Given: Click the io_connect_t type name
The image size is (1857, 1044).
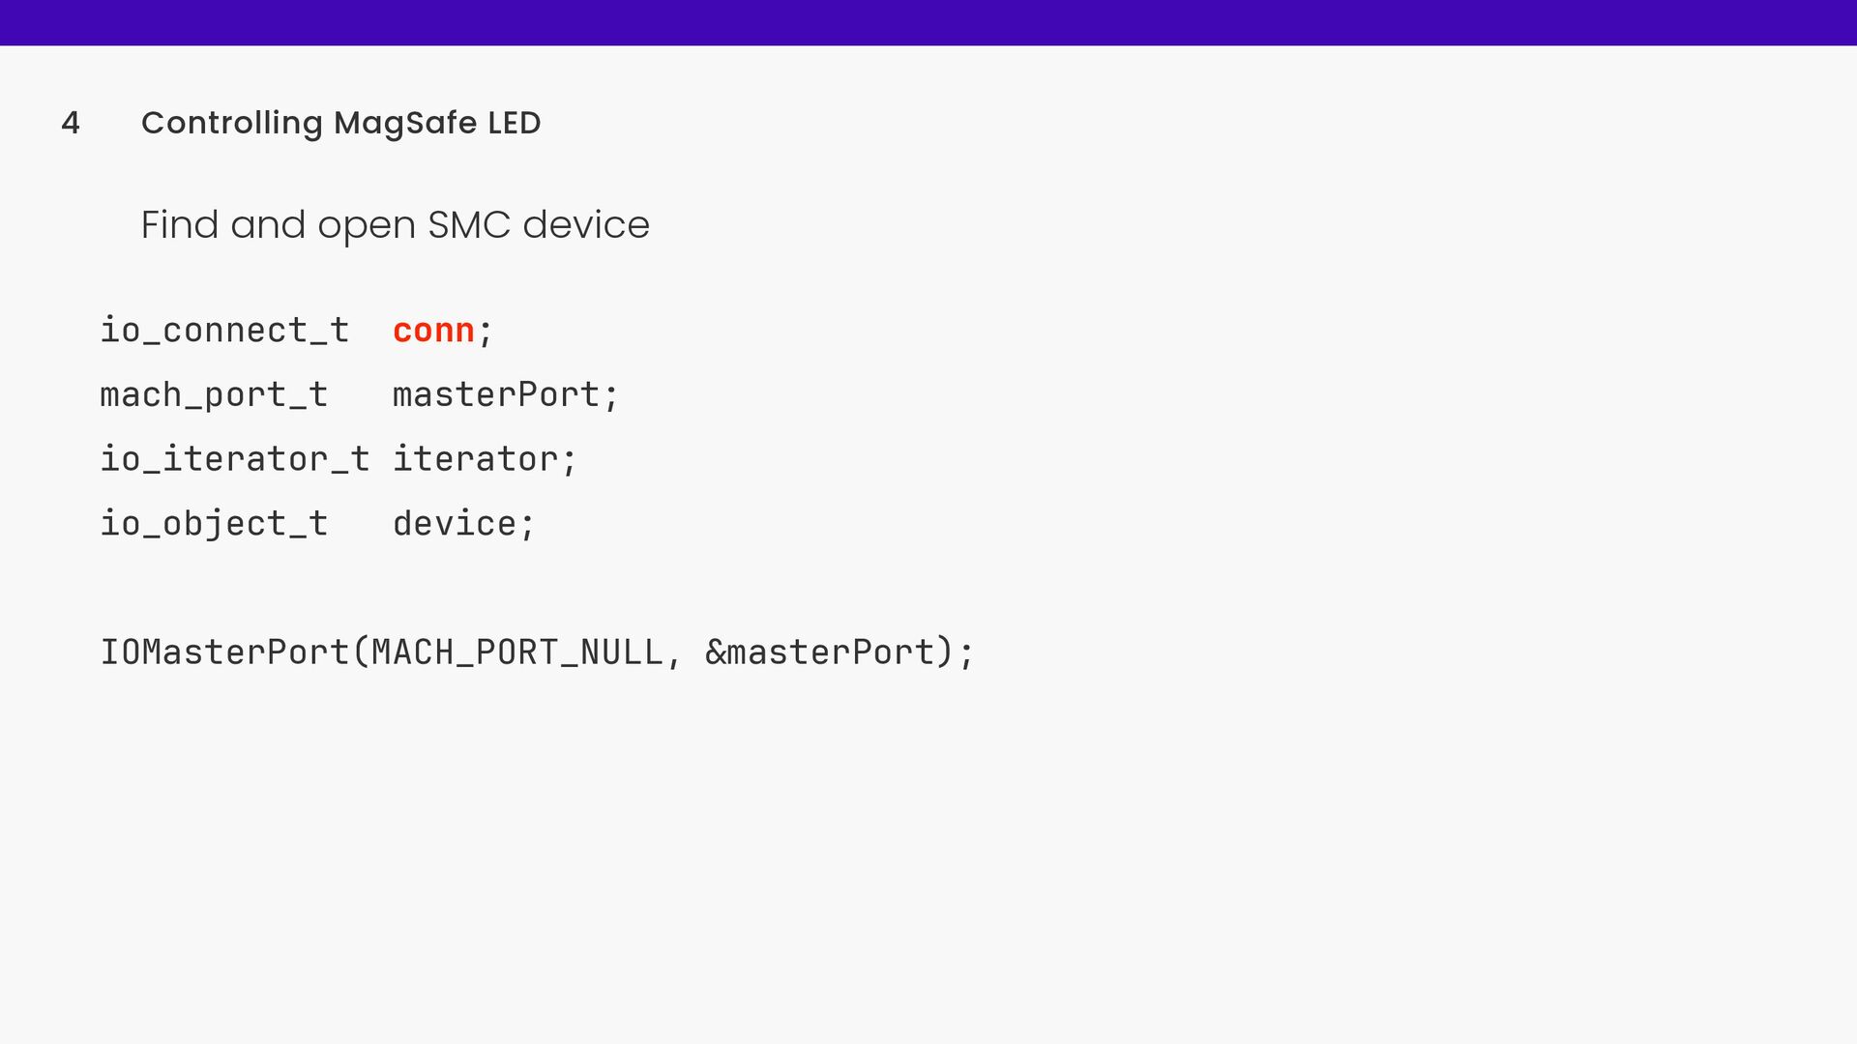Looking at the screenshot, I should pos(224,331).
